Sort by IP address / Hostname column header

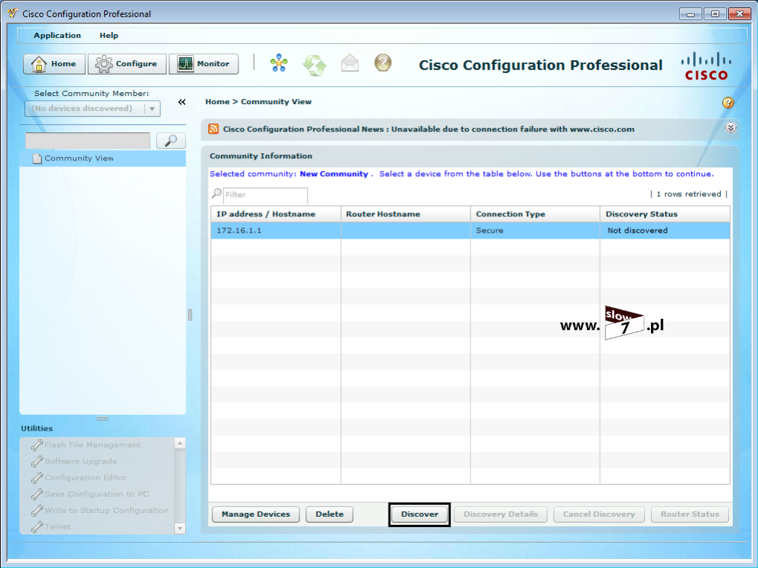point(276,214)
